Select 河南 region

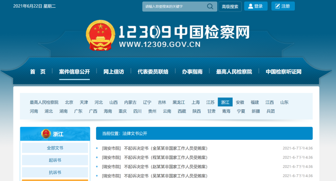click(x=34, y=111)
